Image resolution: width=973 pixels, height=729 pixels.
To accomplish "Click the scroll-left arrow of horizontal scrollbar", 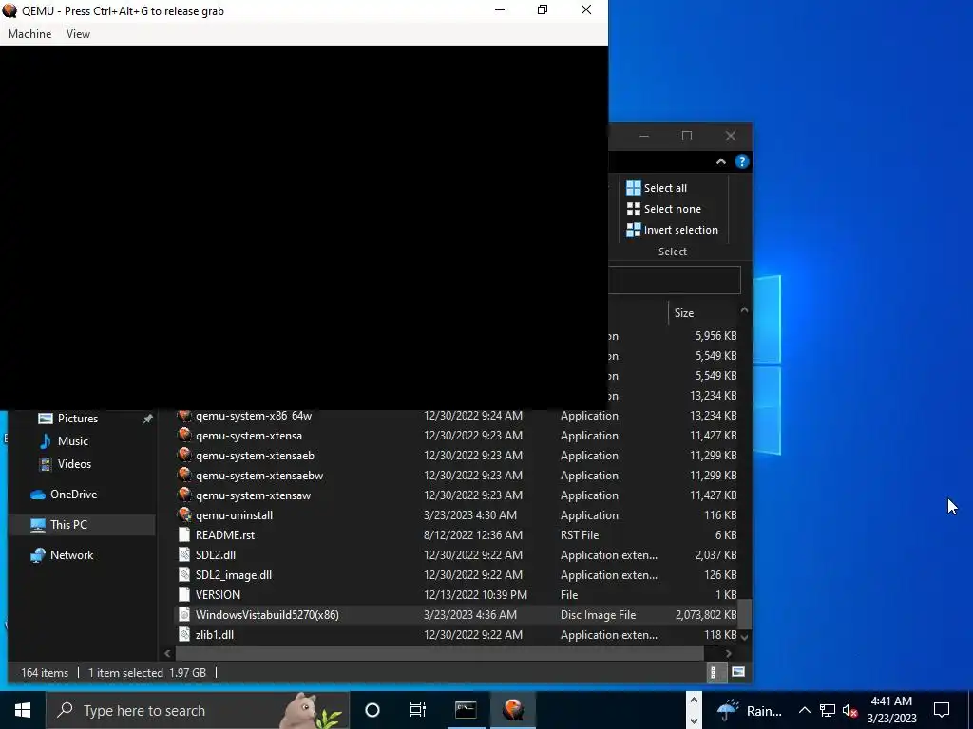I will pos(167,653).
